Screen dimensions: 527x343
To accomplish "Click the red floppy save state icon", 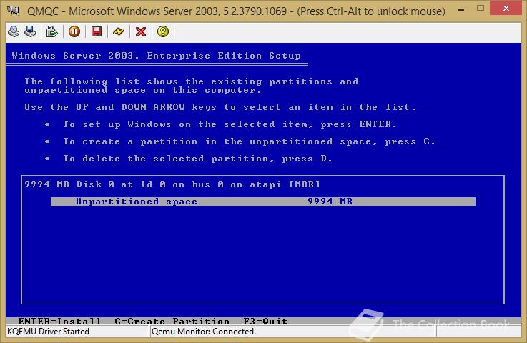I will (97, 31).
